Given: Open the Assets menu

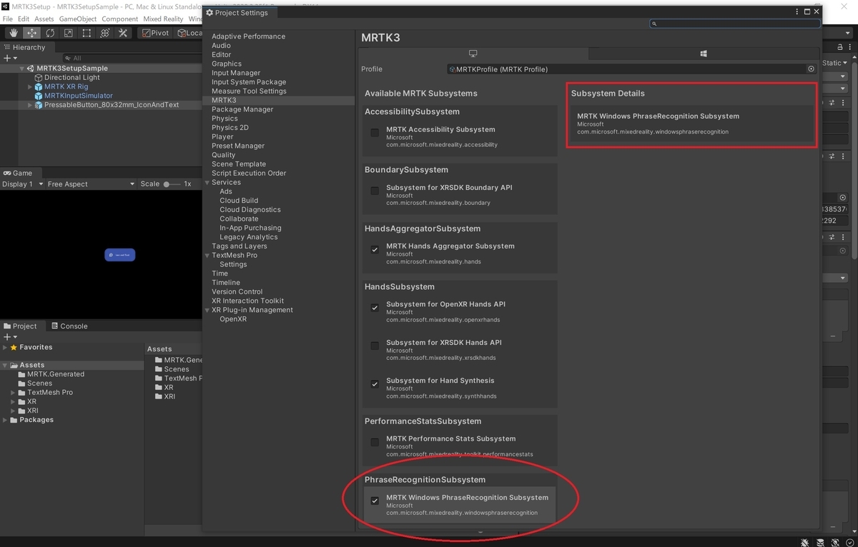Looking at the screenshot, I should click(x=44, y=19).
